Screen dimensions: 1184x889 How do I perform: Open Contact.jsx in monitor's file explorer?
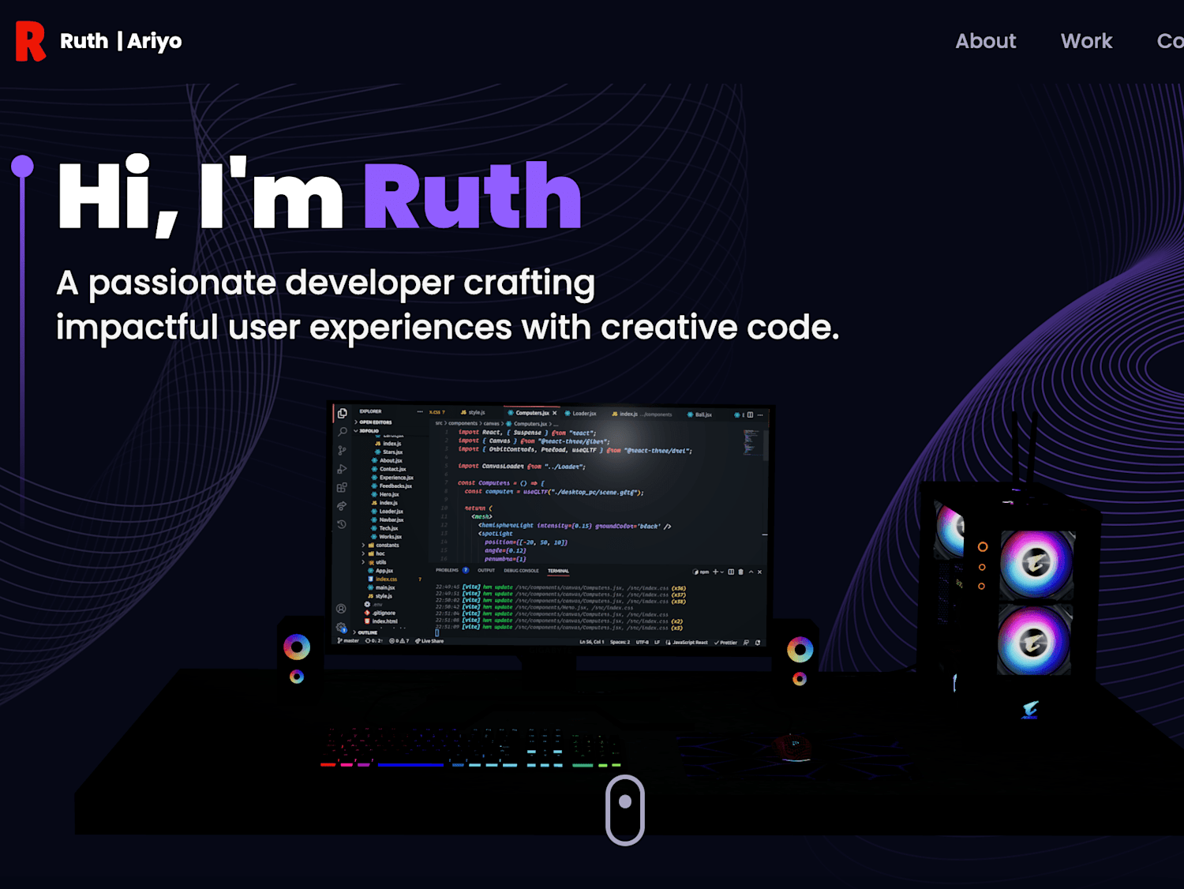[389, 469]
